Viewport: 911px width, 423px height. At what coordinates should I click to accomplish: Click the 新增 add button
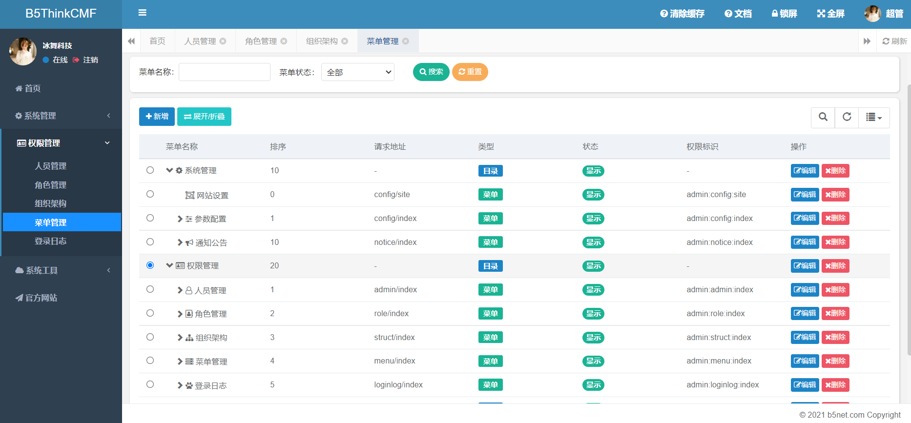[157, 117]
